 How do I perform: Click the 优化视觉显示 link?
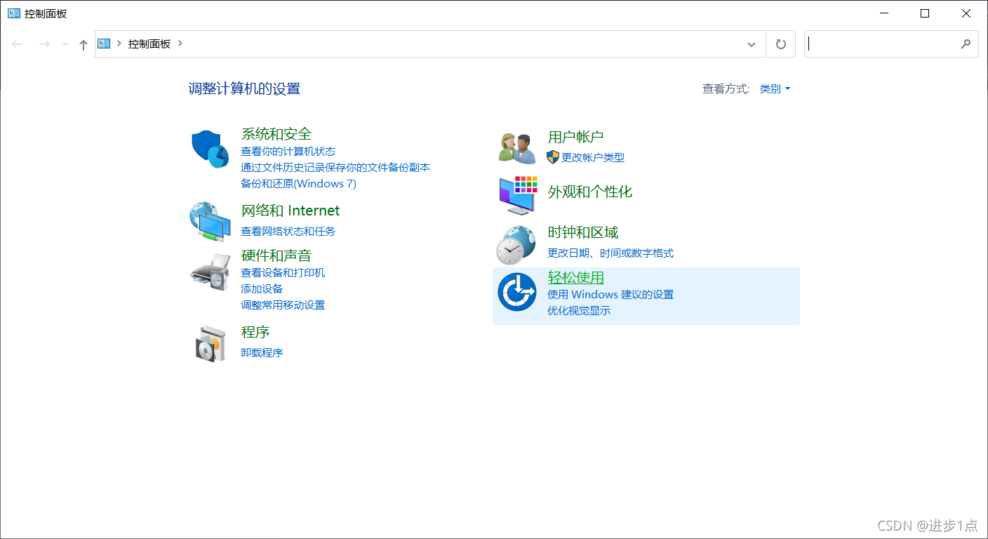point(579,311)
